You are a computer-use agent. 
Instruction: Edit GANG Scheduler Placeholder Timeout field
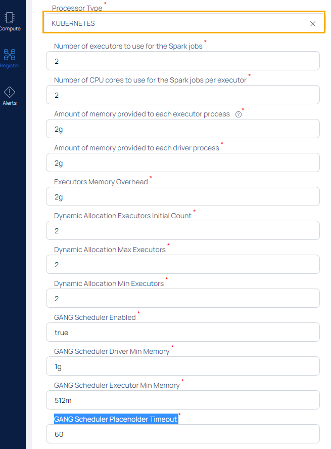[x=183, y=434]
